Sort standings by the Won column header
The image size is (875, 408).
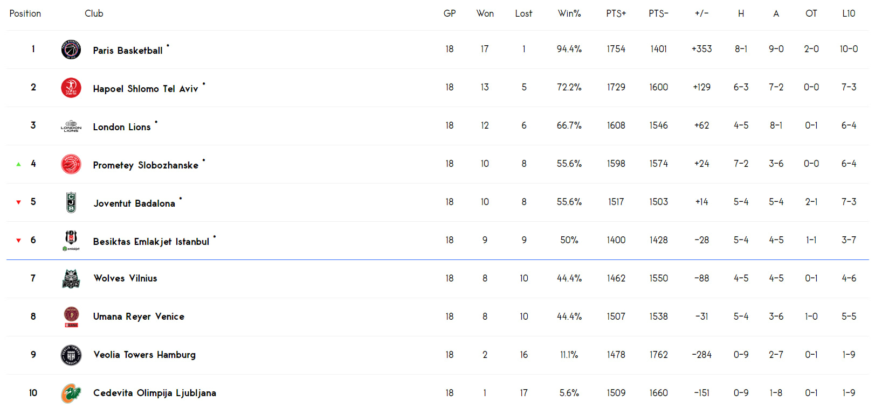coord(485,13)
